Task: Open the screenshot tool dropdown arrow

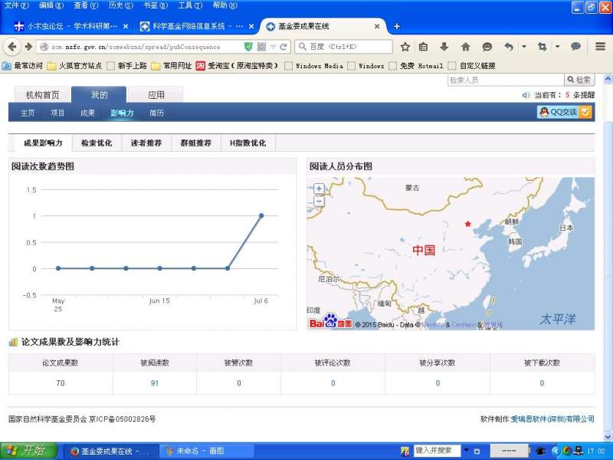Action: 557,47
